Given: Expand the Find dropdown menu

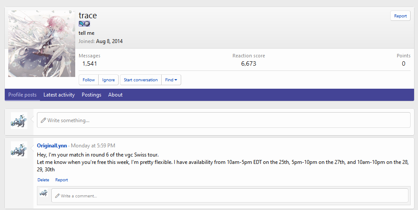Looking at the screenshot, I should [x=171, y=80].
